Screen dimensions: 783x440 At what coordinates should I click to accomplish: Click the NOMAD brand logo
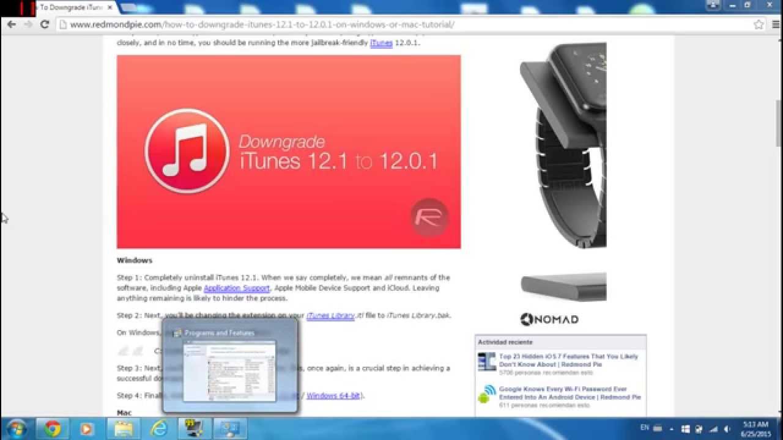click(x=549, y=319)
